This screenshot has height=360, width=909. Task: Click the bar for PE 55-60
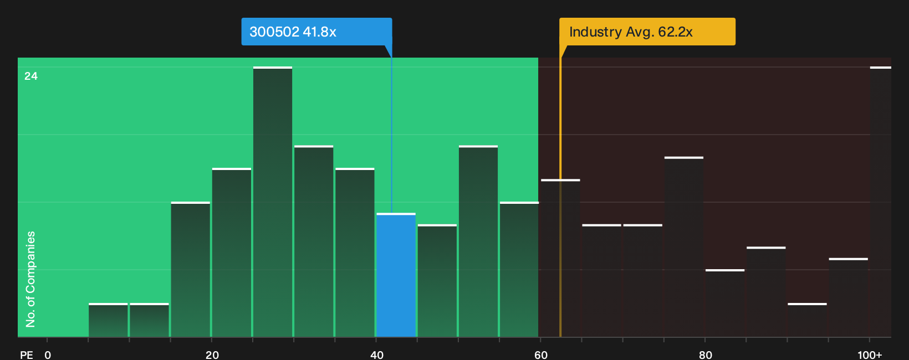coord(519,270)
